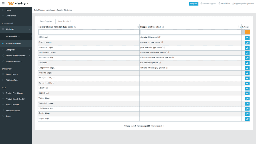Select Supplier Attributes sidebar item
Screen dimensions: 256x144
tap(16, 43)
